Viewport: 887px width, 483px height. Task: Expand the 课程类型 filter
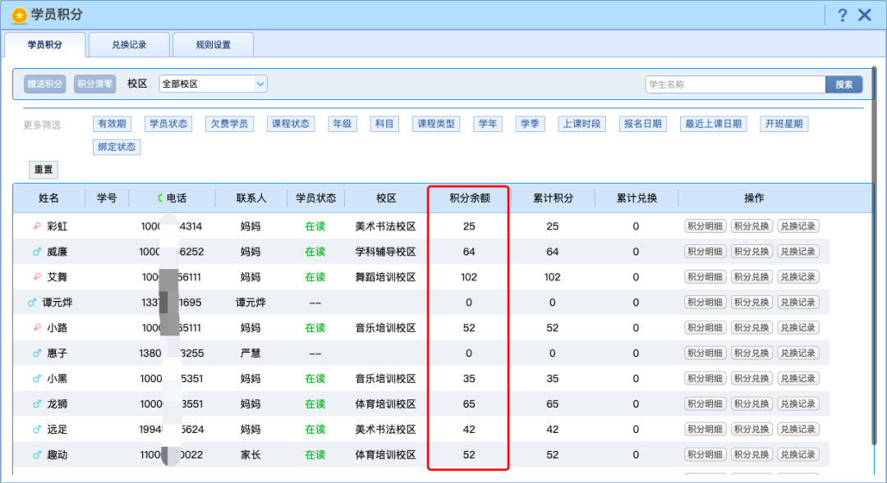[x=436, y=124]
